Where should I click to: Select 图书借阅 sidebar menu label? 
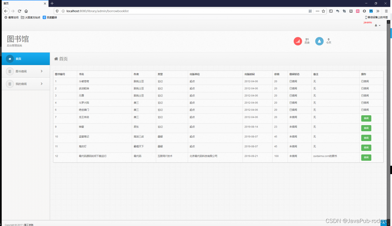(21, 71)
